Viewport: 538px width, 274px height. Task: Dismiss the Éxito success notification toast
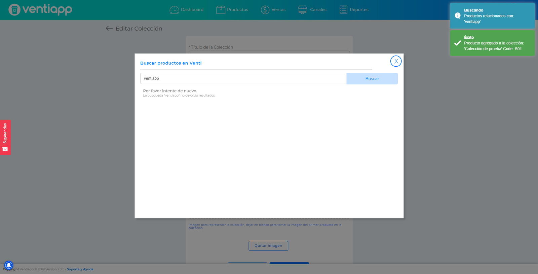492,43
